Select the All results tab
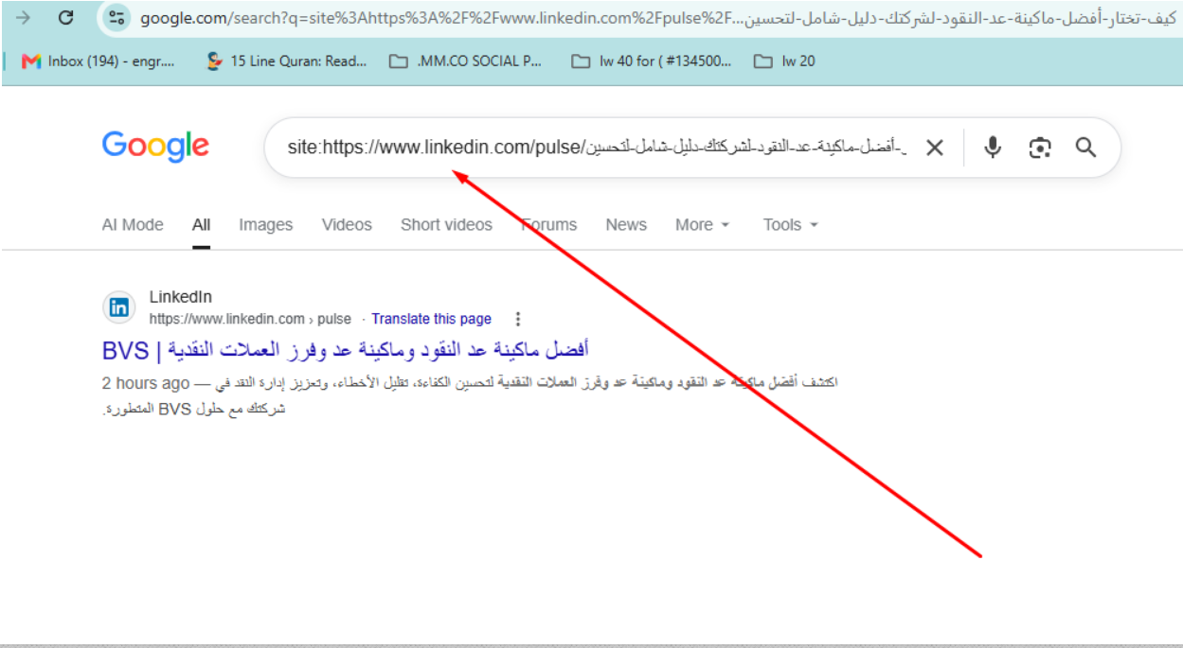 coord(201,225)
